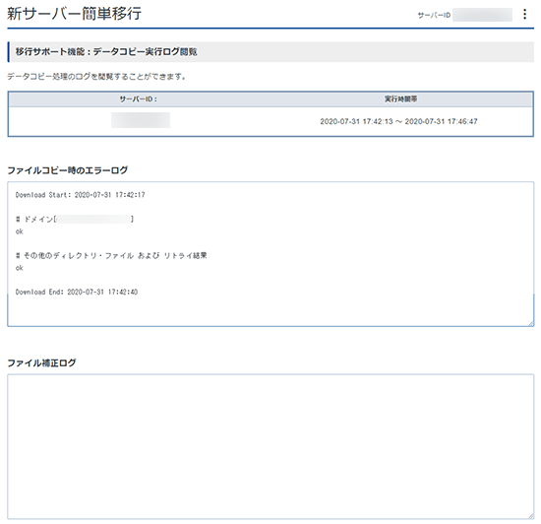Click the Download End line in error log
The width and height of the screenshot is (541, 524).
pos(77,292)
